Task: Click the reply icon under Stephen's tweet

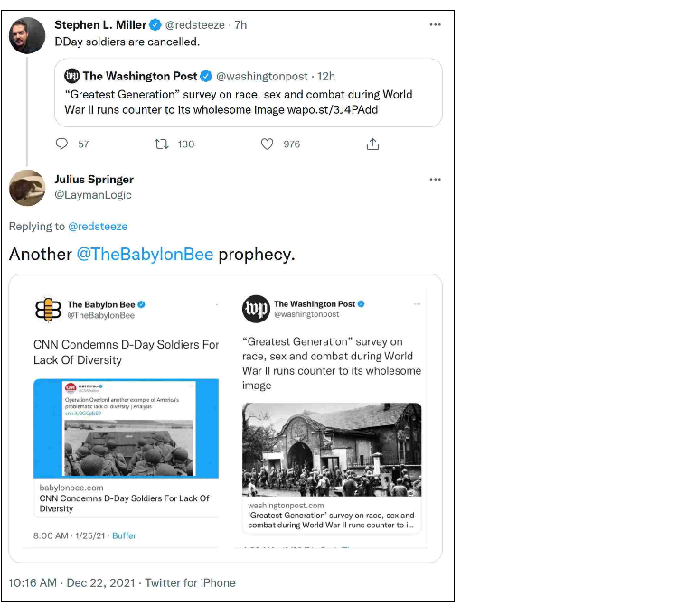Action: (x=61, y=144)
